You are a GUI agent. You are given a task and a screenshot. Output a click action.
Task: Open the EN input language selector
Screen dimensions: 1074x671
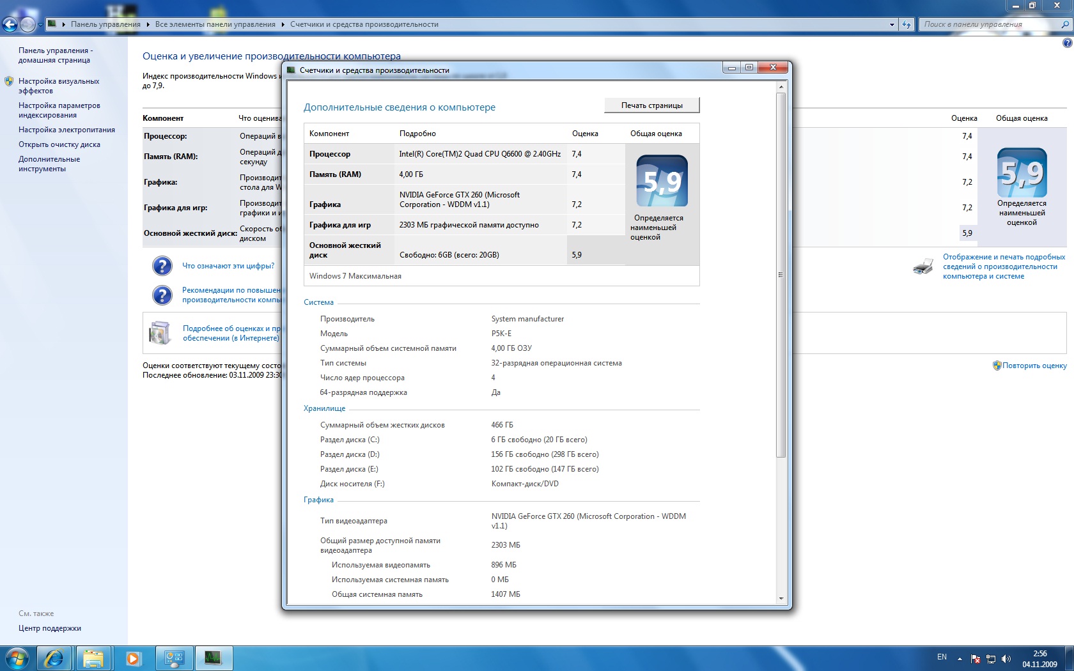click(942, 657)
